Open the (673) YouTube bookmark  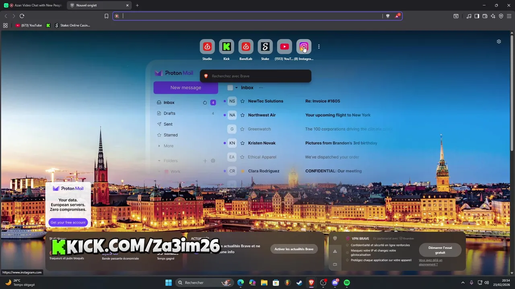tap(29, 25)
